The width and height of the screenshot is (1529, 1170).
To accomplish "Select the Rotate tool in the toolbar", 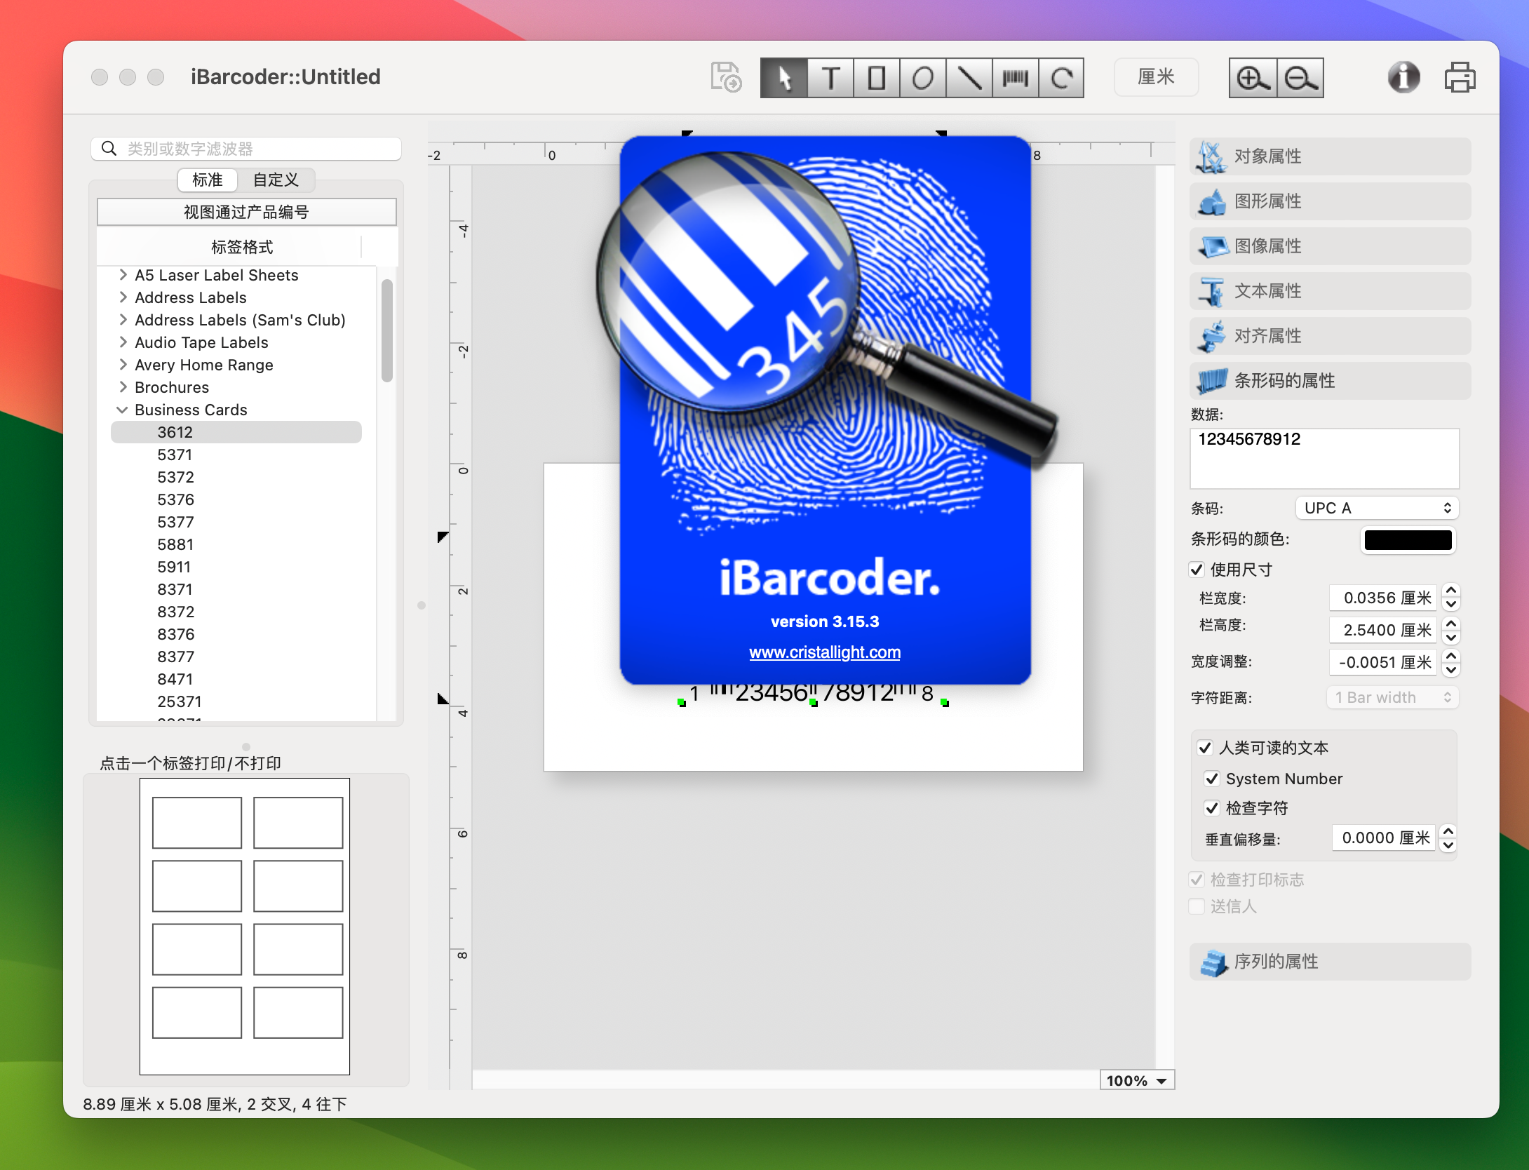I will coord(1060,77).
